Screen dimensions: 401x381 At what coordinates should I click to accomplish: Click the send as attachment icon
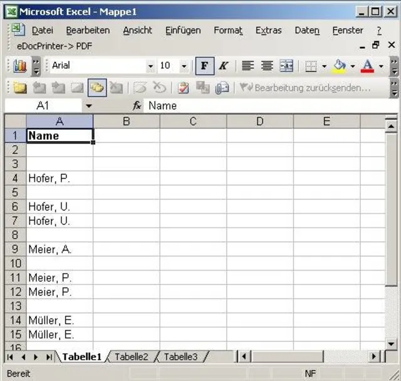222,88
